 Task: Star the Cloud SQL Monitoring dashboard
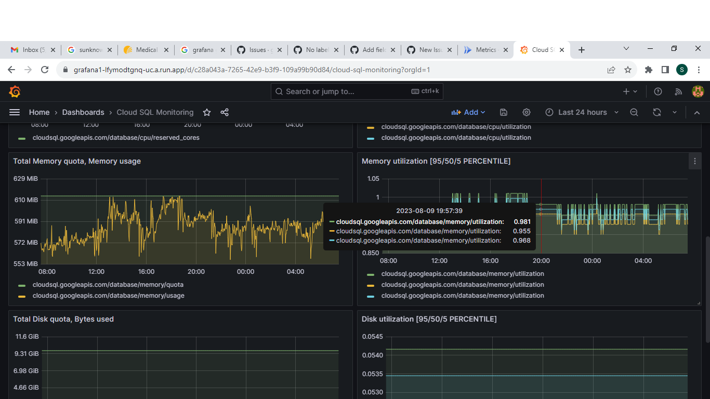coord(206,112)
